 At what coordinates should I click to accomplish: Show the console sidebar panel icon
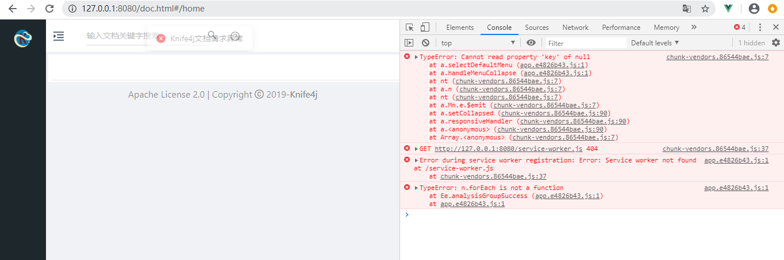(409, 42)
